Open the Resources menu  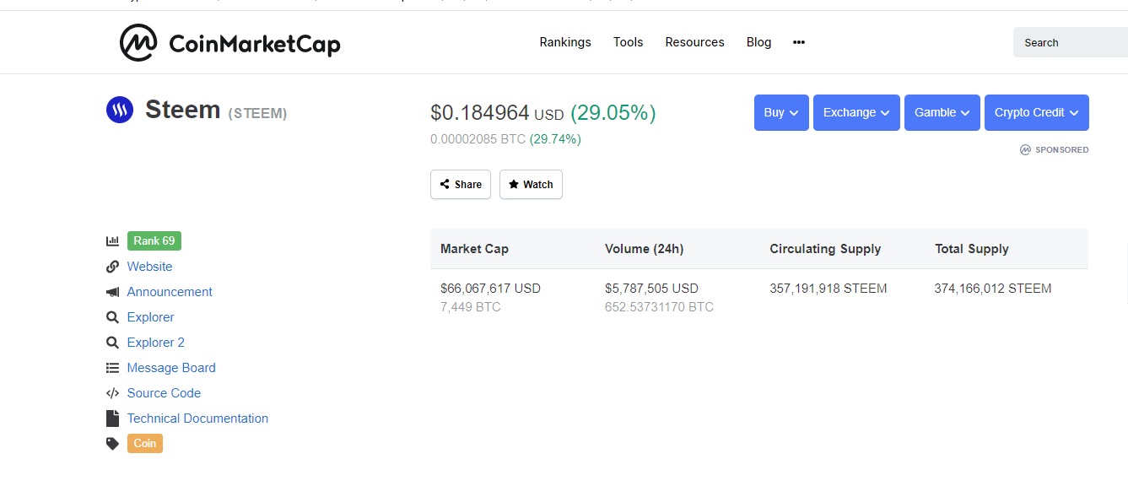click(x=694, y=42)
